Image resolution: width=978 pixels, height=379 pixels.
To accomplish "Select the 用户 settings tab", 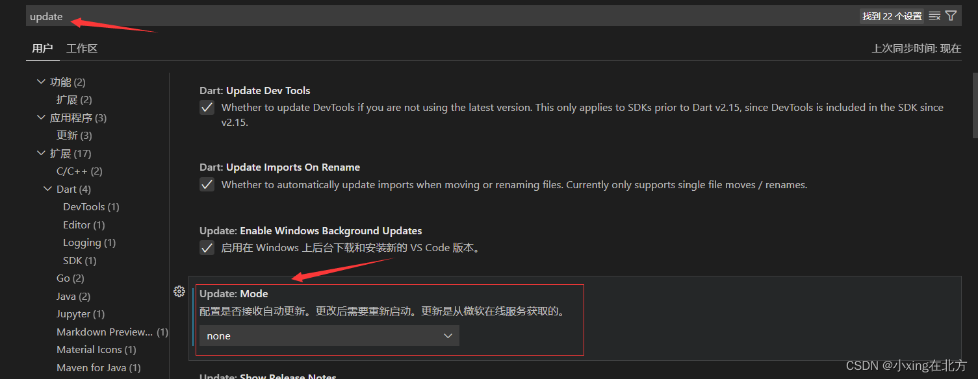I will 42,48.
